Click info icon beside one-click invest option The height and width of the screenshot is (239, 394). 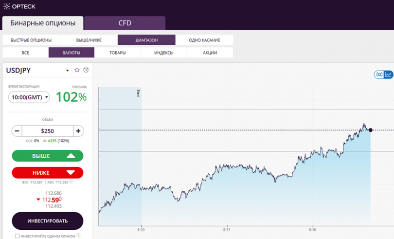point(78,235)
